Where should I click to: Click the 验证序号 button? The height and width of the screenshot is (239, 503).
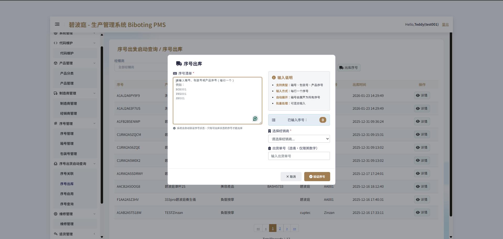[x=317, y=176]
